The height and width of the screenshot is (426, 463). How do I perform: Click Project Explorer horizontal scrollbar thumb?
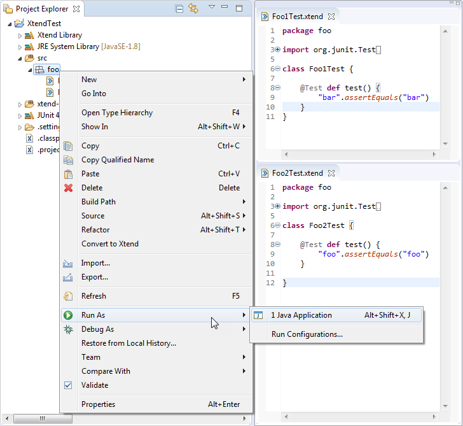point(43,418)
